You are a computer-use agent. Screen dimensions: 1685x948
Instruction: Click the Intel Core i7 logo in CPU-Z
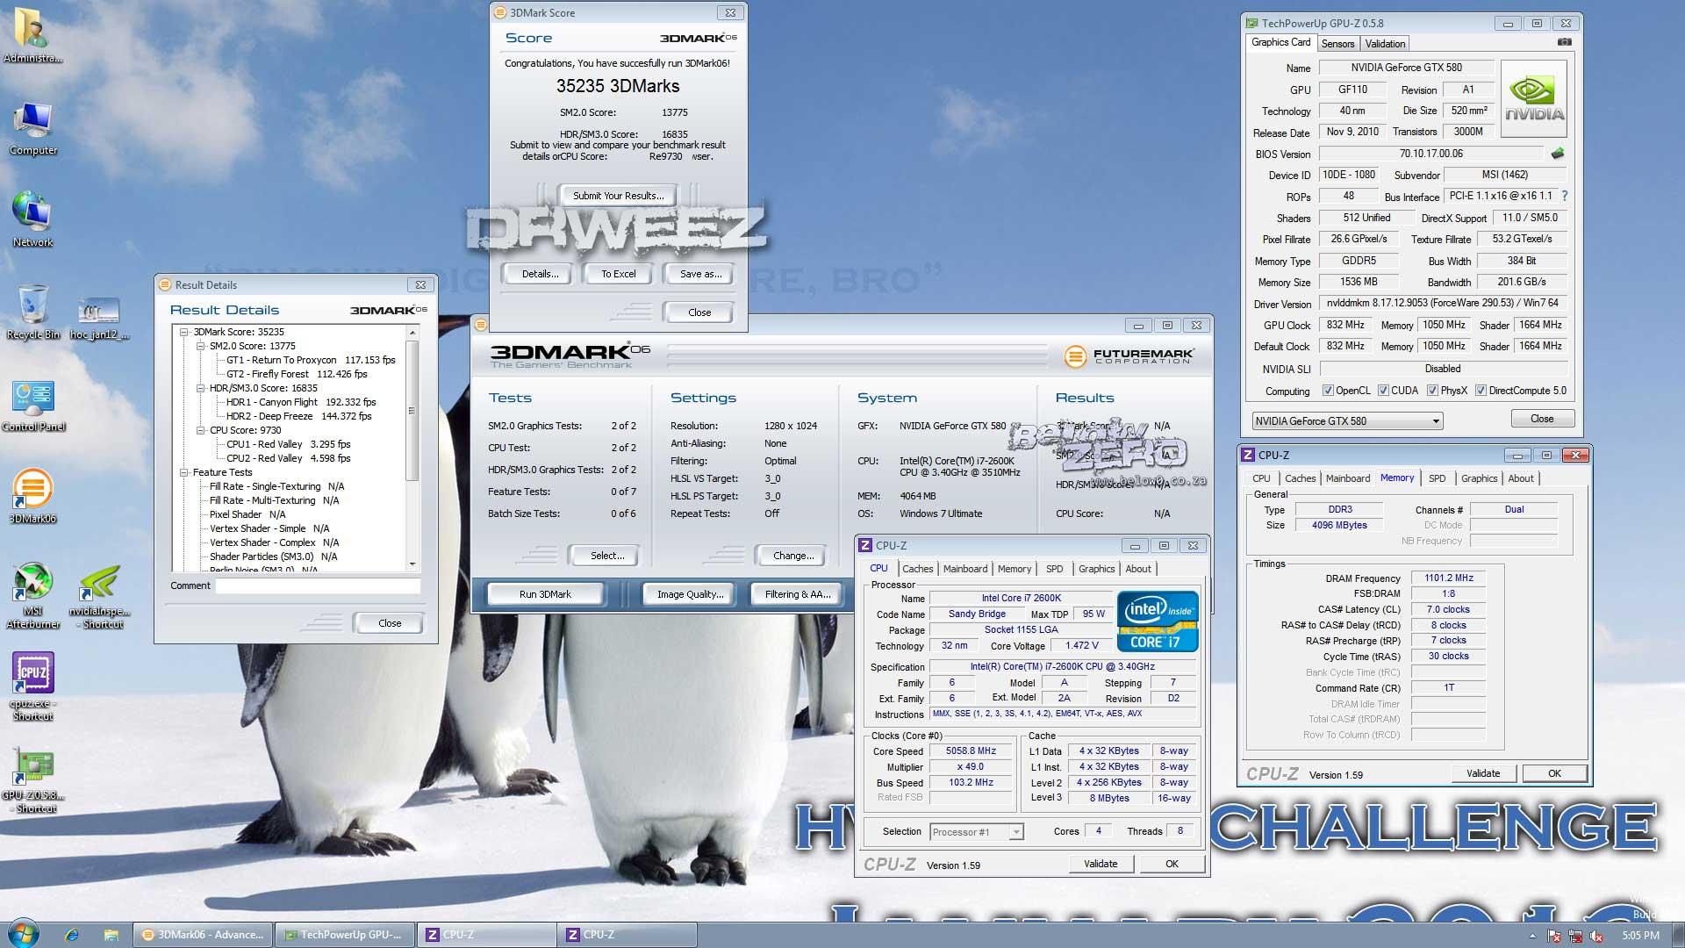(x=1158, y=621)
